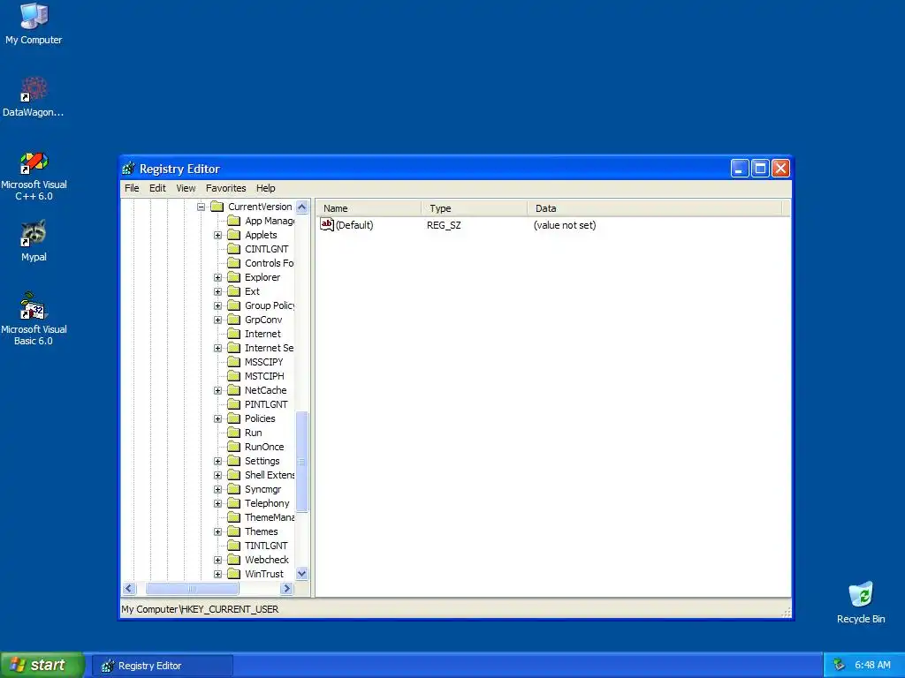Click the TINTLGNT folder icon
Image resolution: width=905 pixels, height=678 pixels.
pos(233,546)
